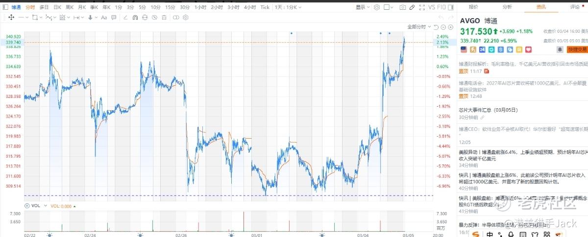Select the horizontal line drawing tool
This screenshot has height=237, width=588.
21,17
